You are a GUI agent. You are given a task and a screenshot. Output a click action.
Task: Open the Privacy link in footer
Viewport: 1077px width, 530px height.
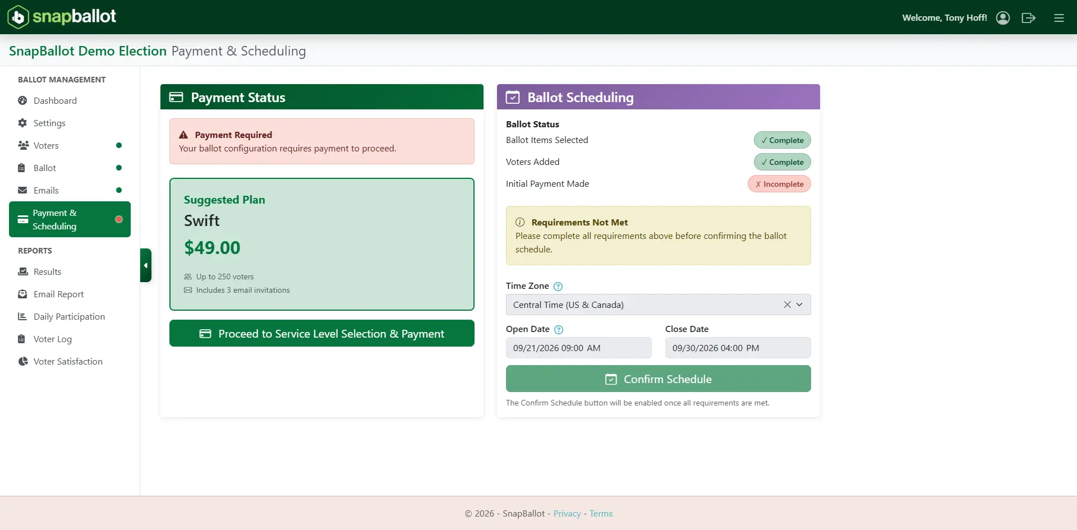click(x=567, y=514)
